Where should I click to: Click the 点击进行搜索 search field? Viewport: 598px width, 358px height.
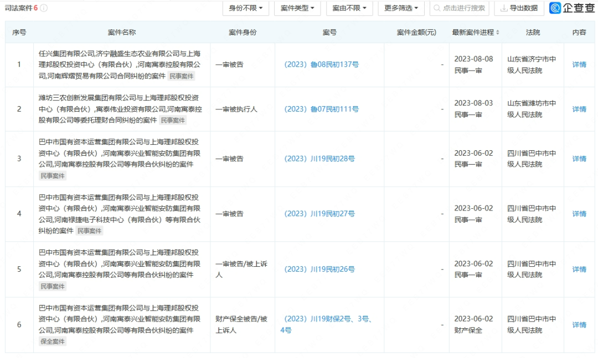[459, 8]
